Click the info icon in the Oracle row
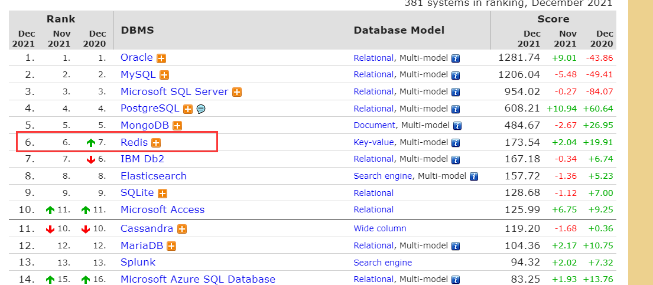 point(456,58)
